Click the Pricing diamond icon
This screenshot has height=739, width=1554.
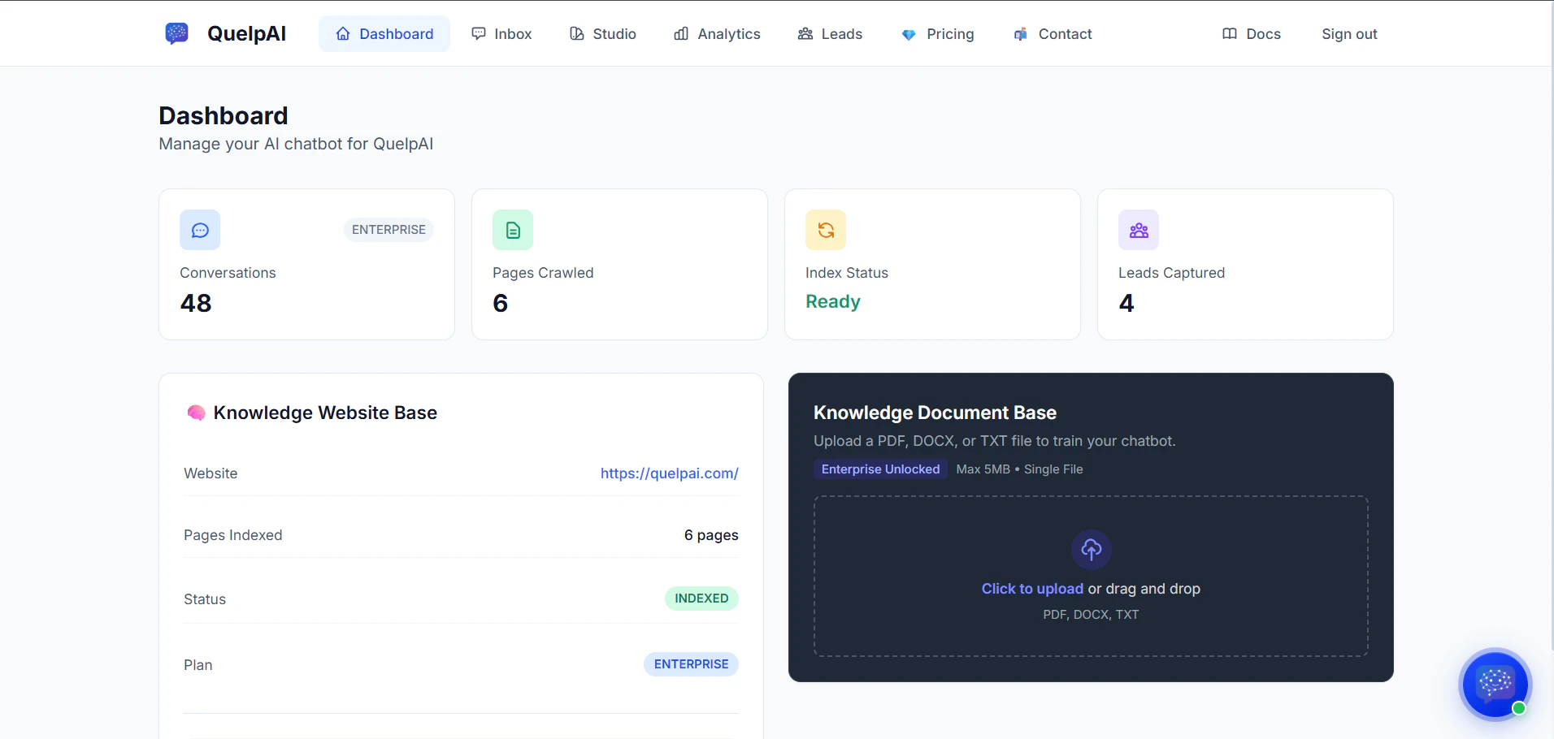[909, 34]
